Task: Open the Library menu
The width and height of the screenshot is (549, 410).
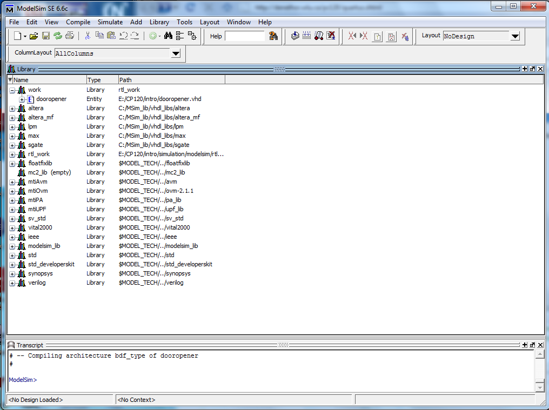Action: pyautogui.click(x=159, y=22)
